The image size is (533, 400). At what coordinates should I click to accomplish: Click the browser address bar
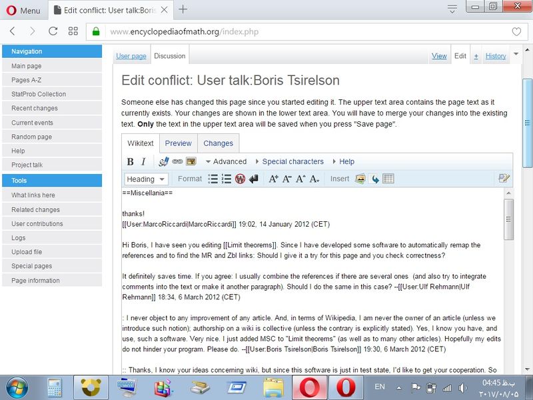click(x=300, y=31)
